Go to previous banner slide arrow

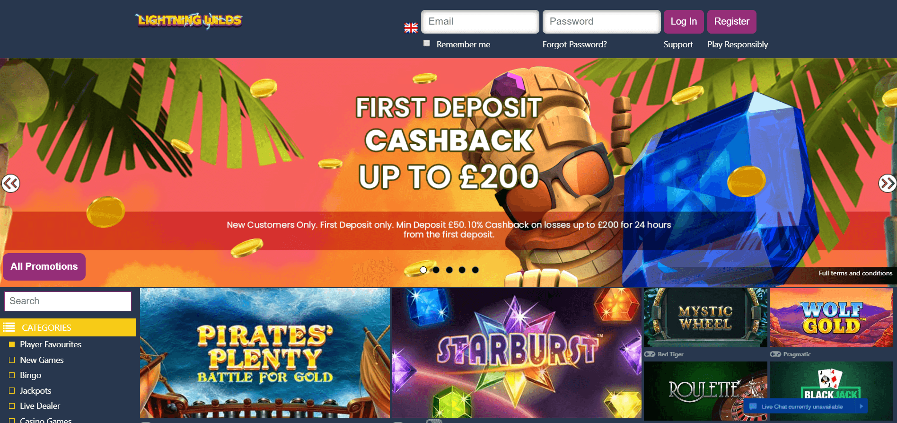(11, 183)
